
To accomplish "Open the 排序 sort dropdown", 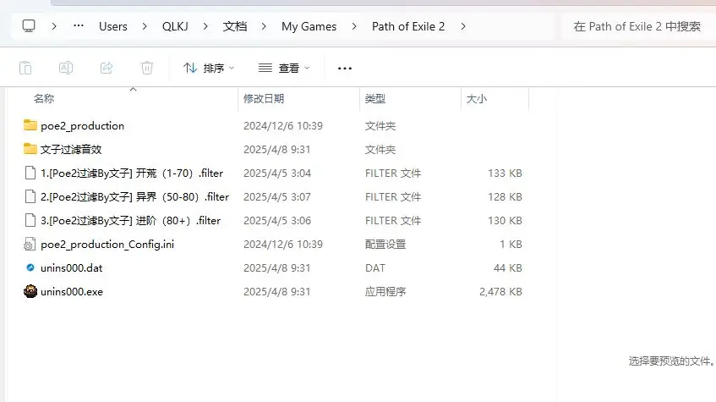I will point(209,68).
